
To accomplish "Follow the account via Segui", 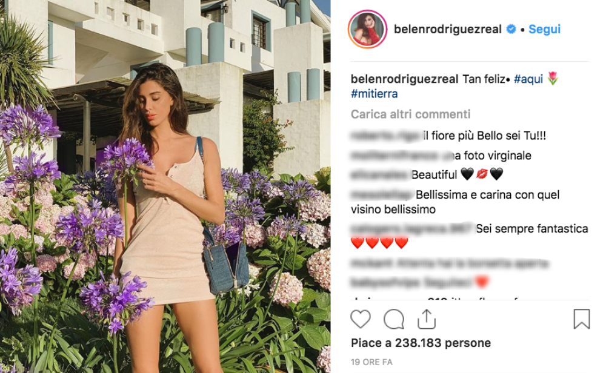I will [x=544, y=29].
